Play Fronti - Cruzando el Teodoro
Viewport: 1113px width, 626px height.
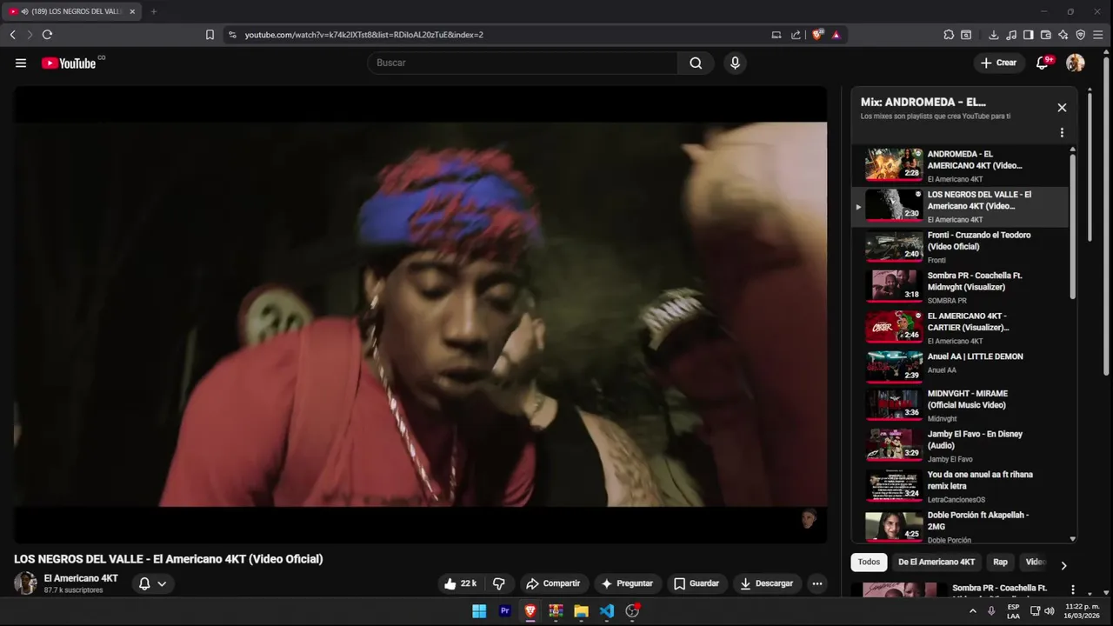(959, 247)
